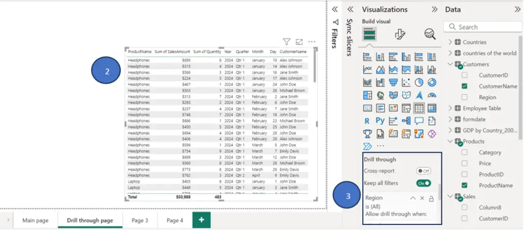Image resolution: width=524 pixels, height=230 pixels.
Task: Check the ProductID field
Action: pyautogui.click(x=465, y=174)
